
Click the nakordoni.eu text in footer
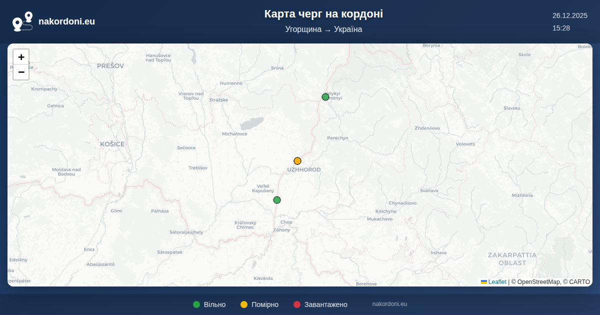click(389, 304)
